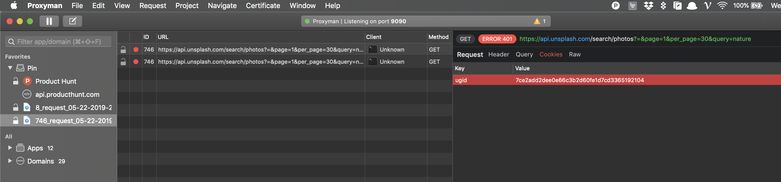Pause recording with the pause button
781x182 pixels.
(x=49, y=21)
